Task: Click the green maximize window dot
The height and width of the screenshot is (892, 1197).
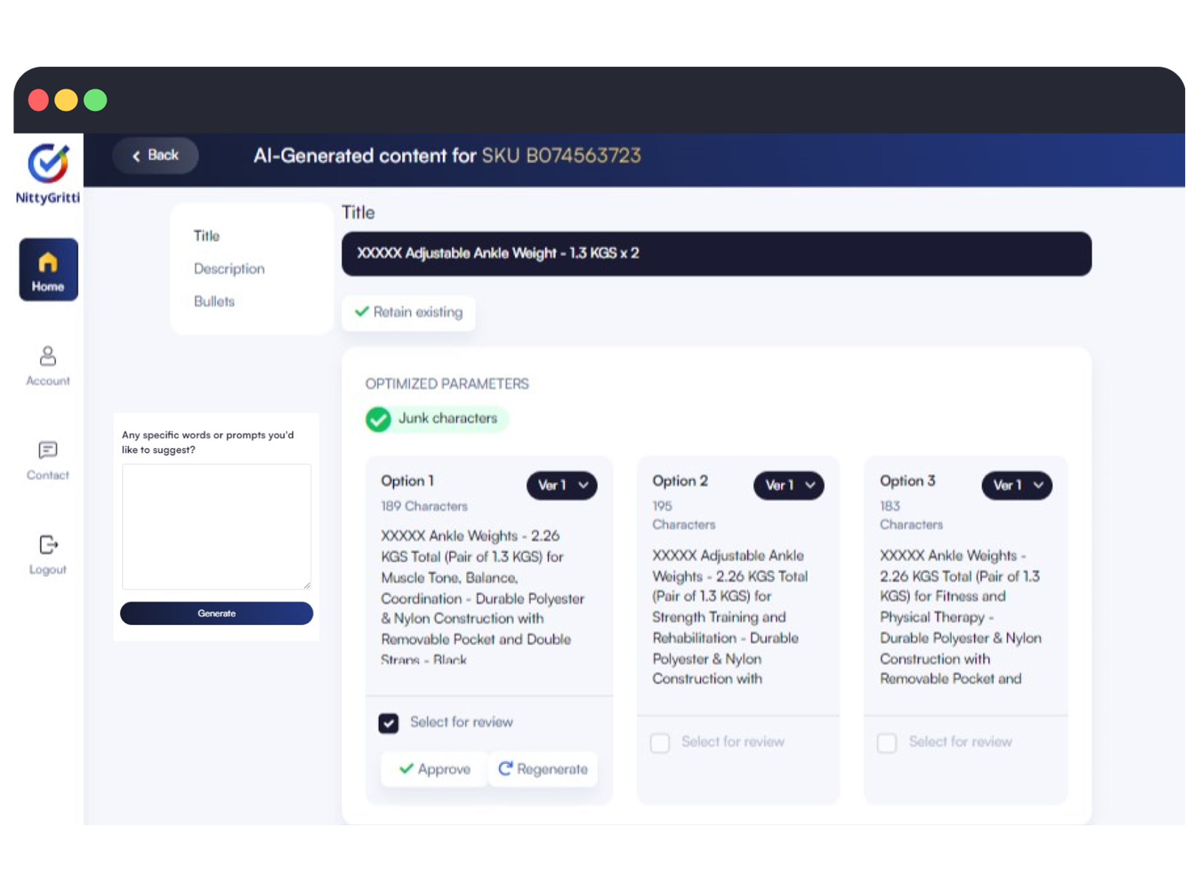Action: (95, 100)
